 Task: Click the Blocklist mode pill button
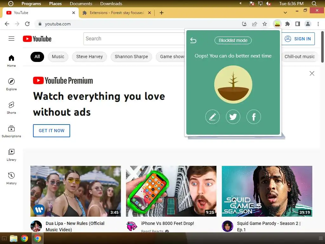(233, 40)
